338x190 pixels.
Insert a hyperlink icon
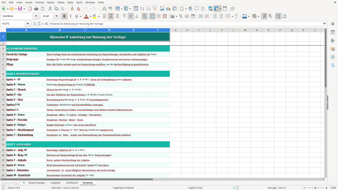point(190,9)
